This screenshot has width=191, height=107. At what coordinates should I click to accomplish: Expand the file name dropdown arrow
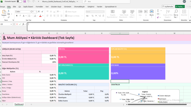point(77,1)
